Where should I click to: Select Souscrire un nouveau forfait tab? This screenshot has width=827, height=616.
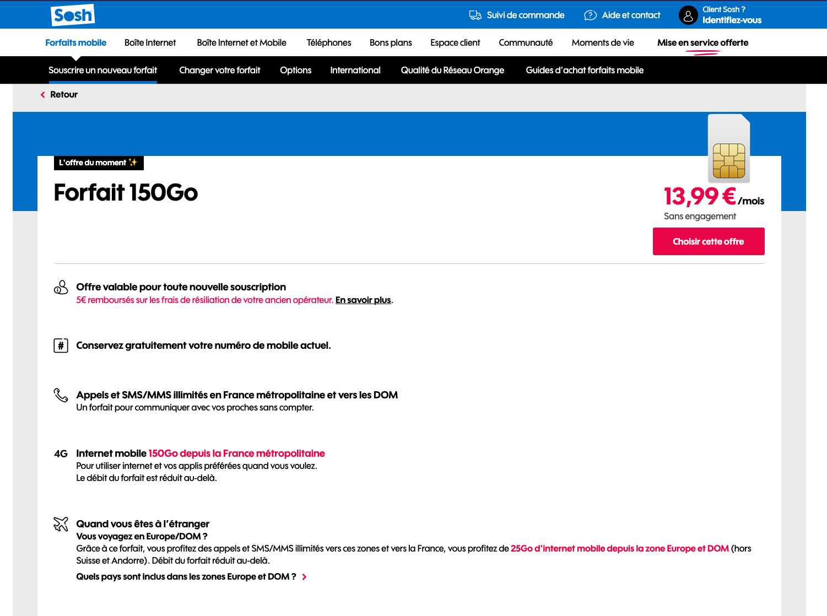102,71
